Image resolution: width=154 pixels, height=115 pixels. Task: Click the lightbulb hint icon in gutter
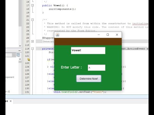(x=29, y=59)
